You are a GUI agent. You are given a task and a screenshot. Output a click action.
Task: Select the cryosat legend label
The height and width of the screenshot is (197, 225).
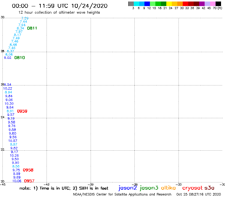(x=192, y=188)
